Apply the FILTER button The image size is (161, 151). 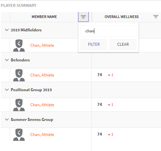coord(94,44)
